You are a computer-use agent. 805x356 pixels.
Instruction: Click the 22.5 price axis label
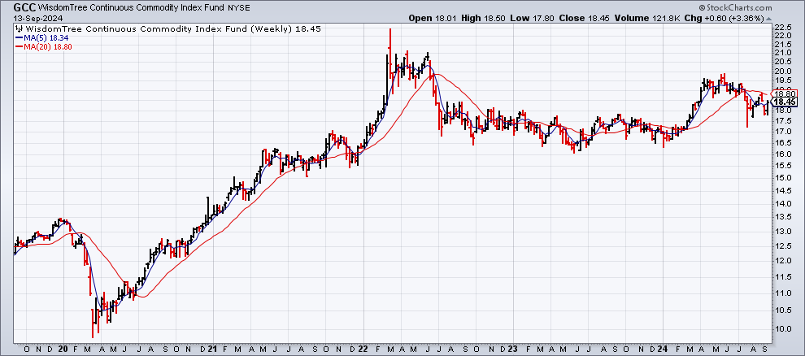coord(784,28)
